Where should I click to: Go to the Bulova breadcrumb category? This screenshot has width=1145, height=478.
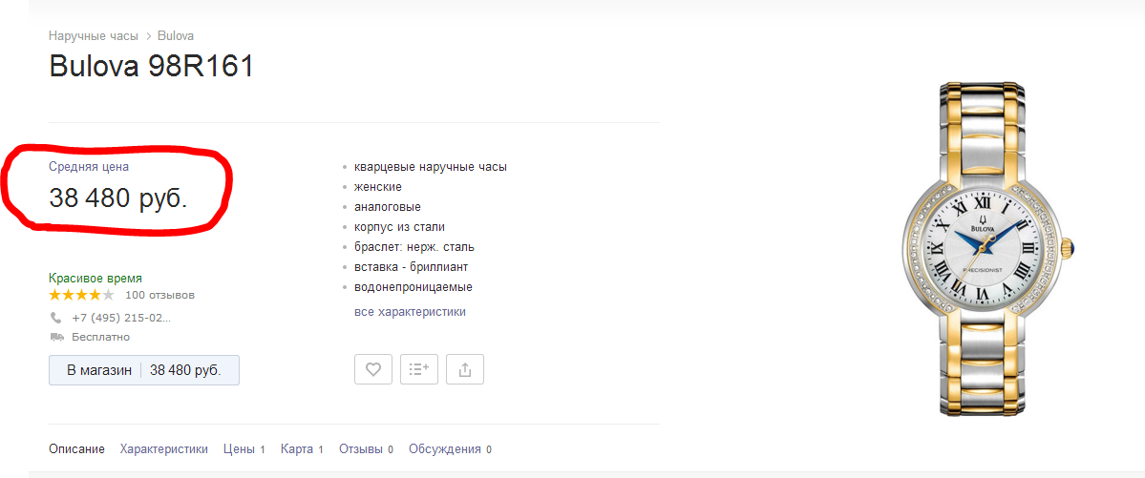coord(176,36)
